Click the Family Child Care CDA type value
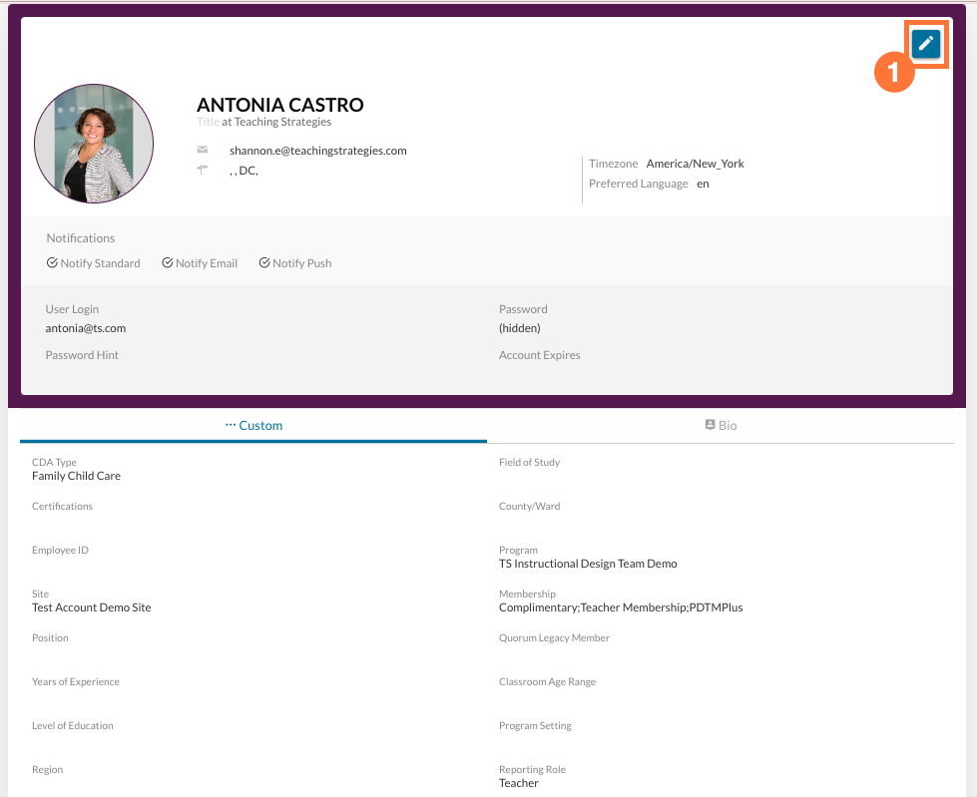 click(x=76, y=476)
